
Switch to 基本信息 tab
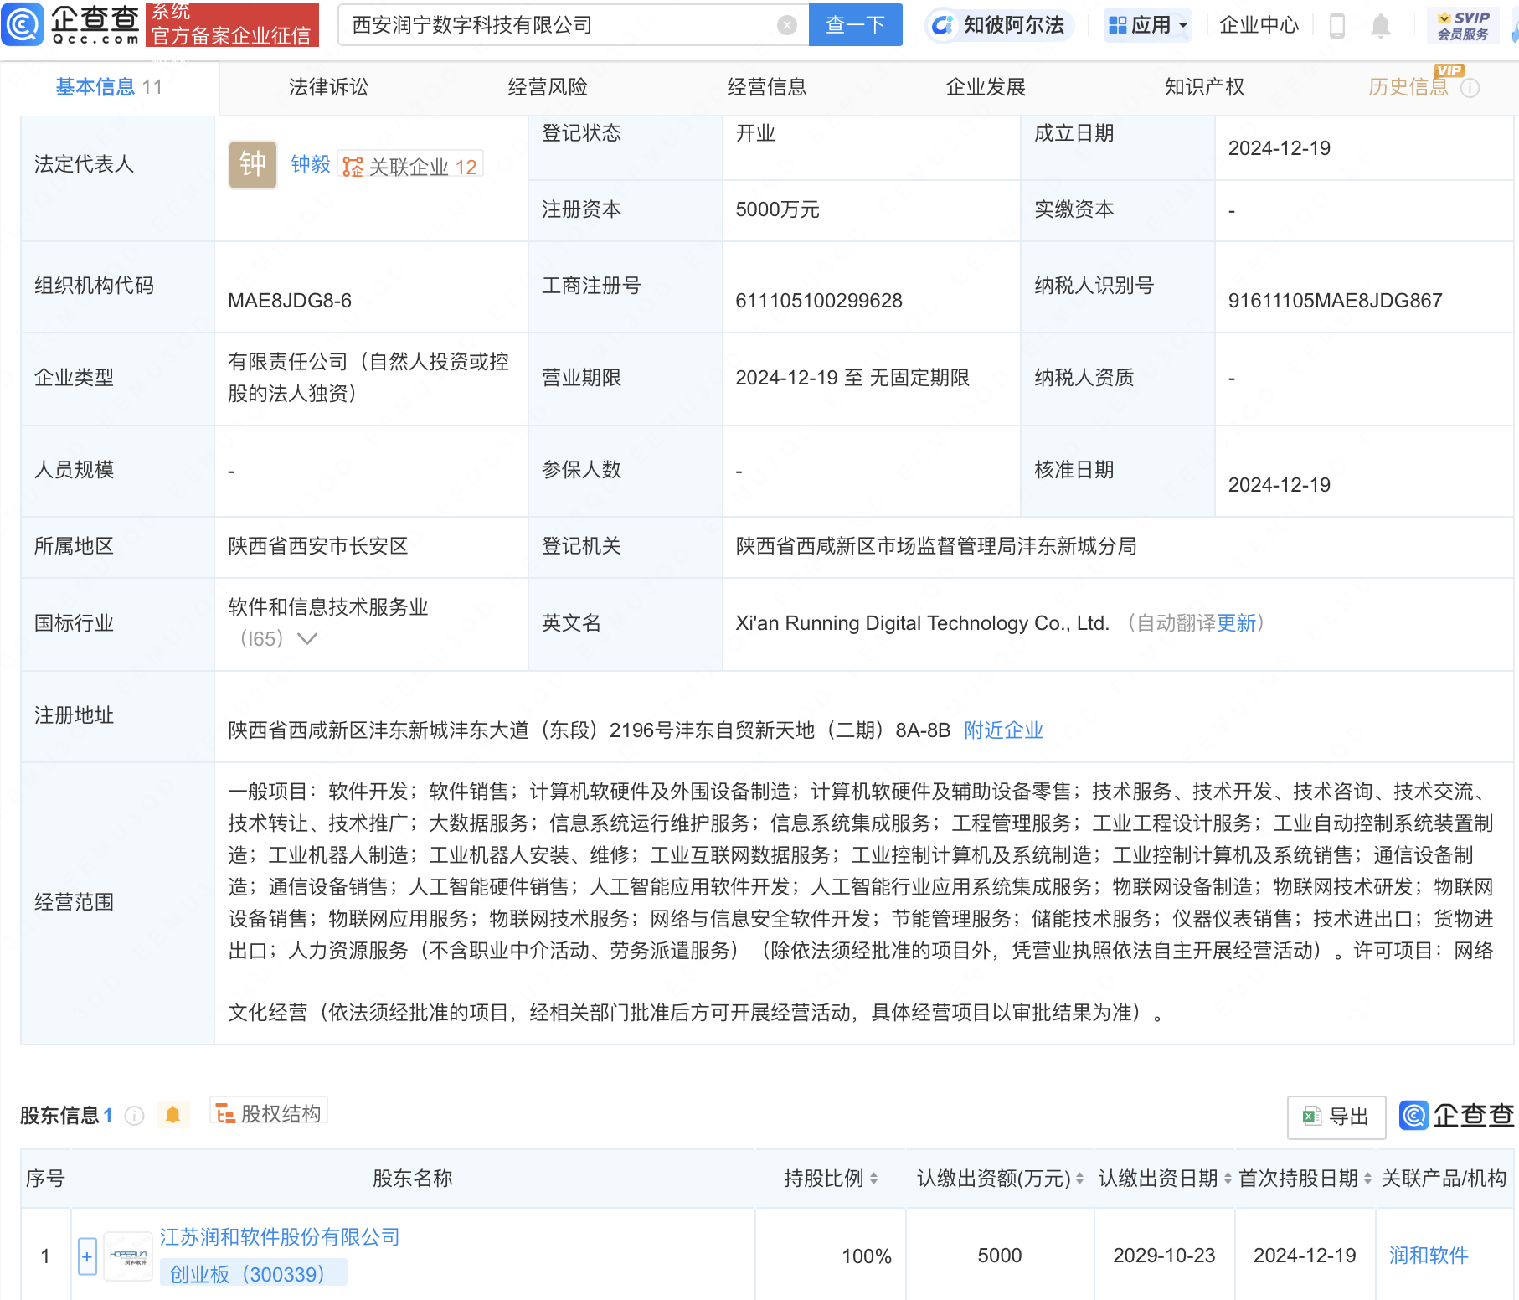(x=109, y=87)
